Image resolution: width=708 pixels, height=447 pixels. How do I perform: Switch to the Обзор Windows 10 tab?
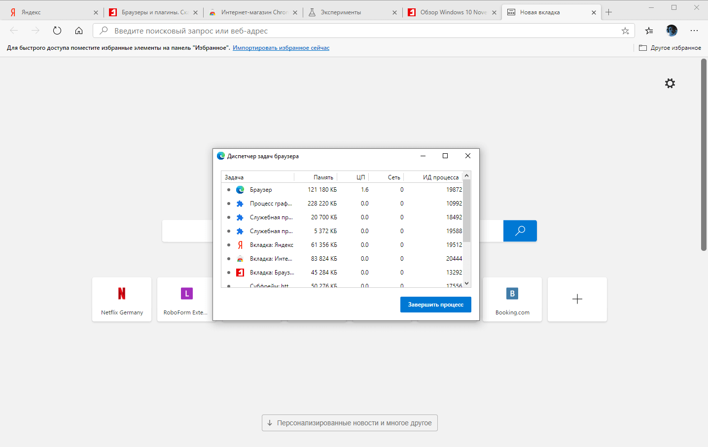452,12
